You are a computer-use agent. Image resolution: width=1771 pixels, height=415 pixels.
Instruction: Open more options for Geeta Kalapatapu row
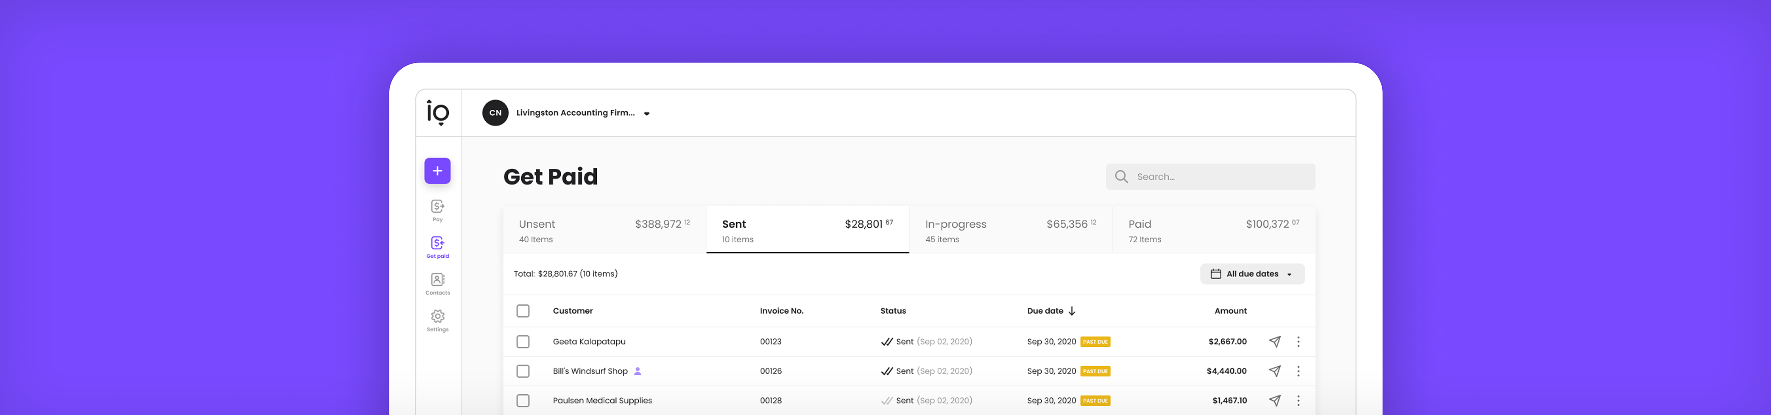coord(1298,342)
